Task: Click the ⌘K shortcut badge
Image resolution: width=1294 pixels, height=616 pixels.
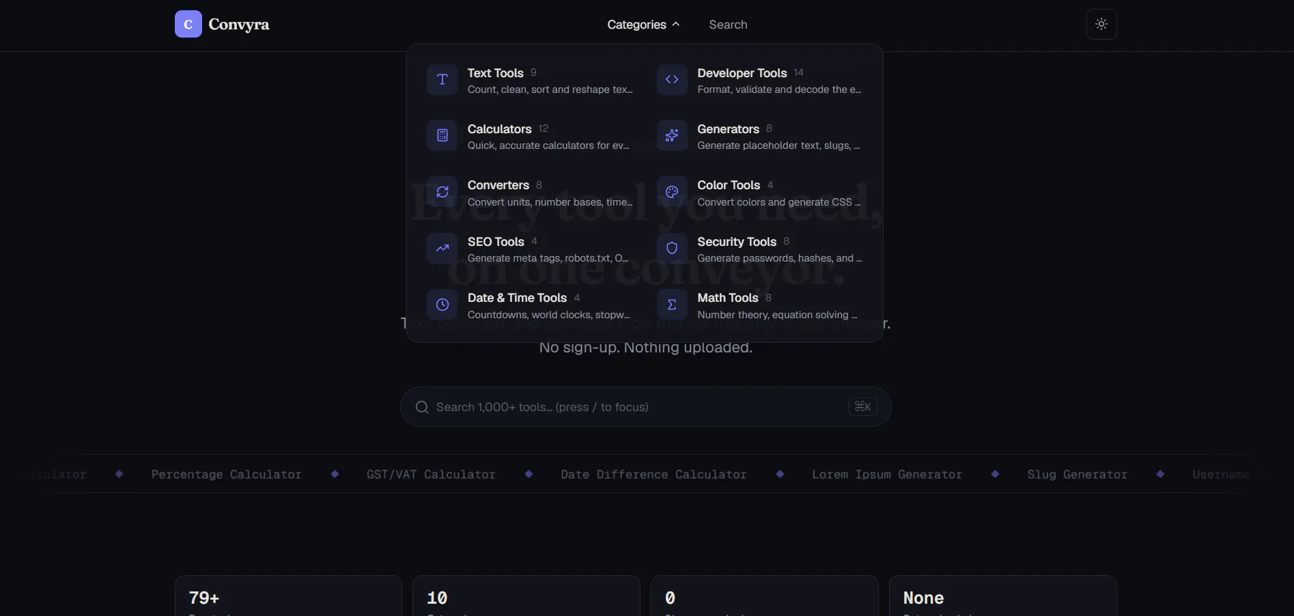Action: 862,407
